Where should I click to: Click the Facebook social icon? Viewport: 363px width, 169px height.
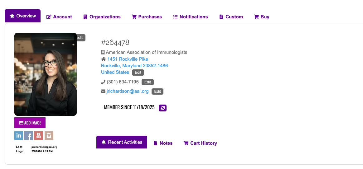(x=29, y=135)
